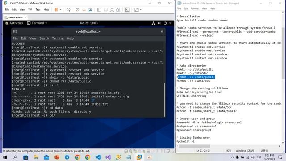
Task: Open the snapshot manager icon
Action: [x=90, y=10]
